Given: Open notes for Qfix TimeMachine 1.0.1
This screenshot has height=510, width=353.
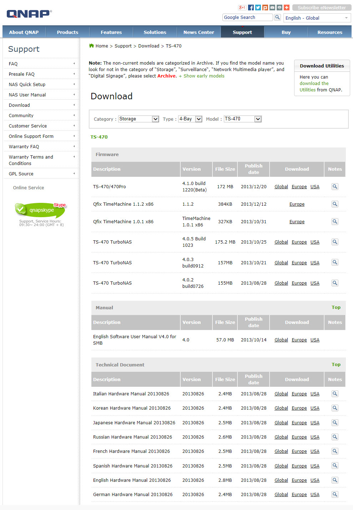Looking at the screenshot, I should tap(335, 221).
